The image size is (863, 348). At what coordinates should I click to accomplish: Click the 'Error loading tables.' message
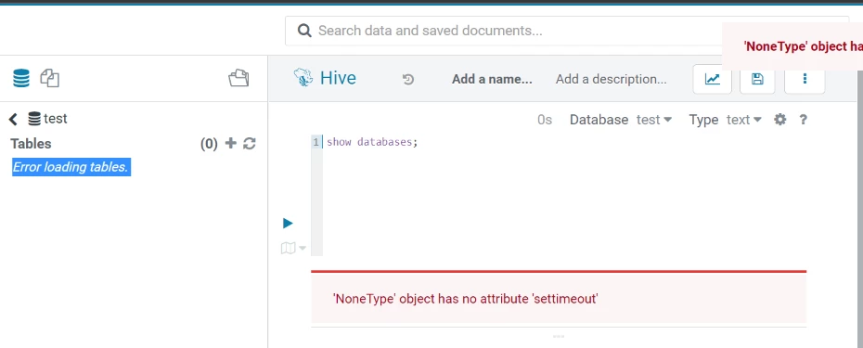pos(71,167)
